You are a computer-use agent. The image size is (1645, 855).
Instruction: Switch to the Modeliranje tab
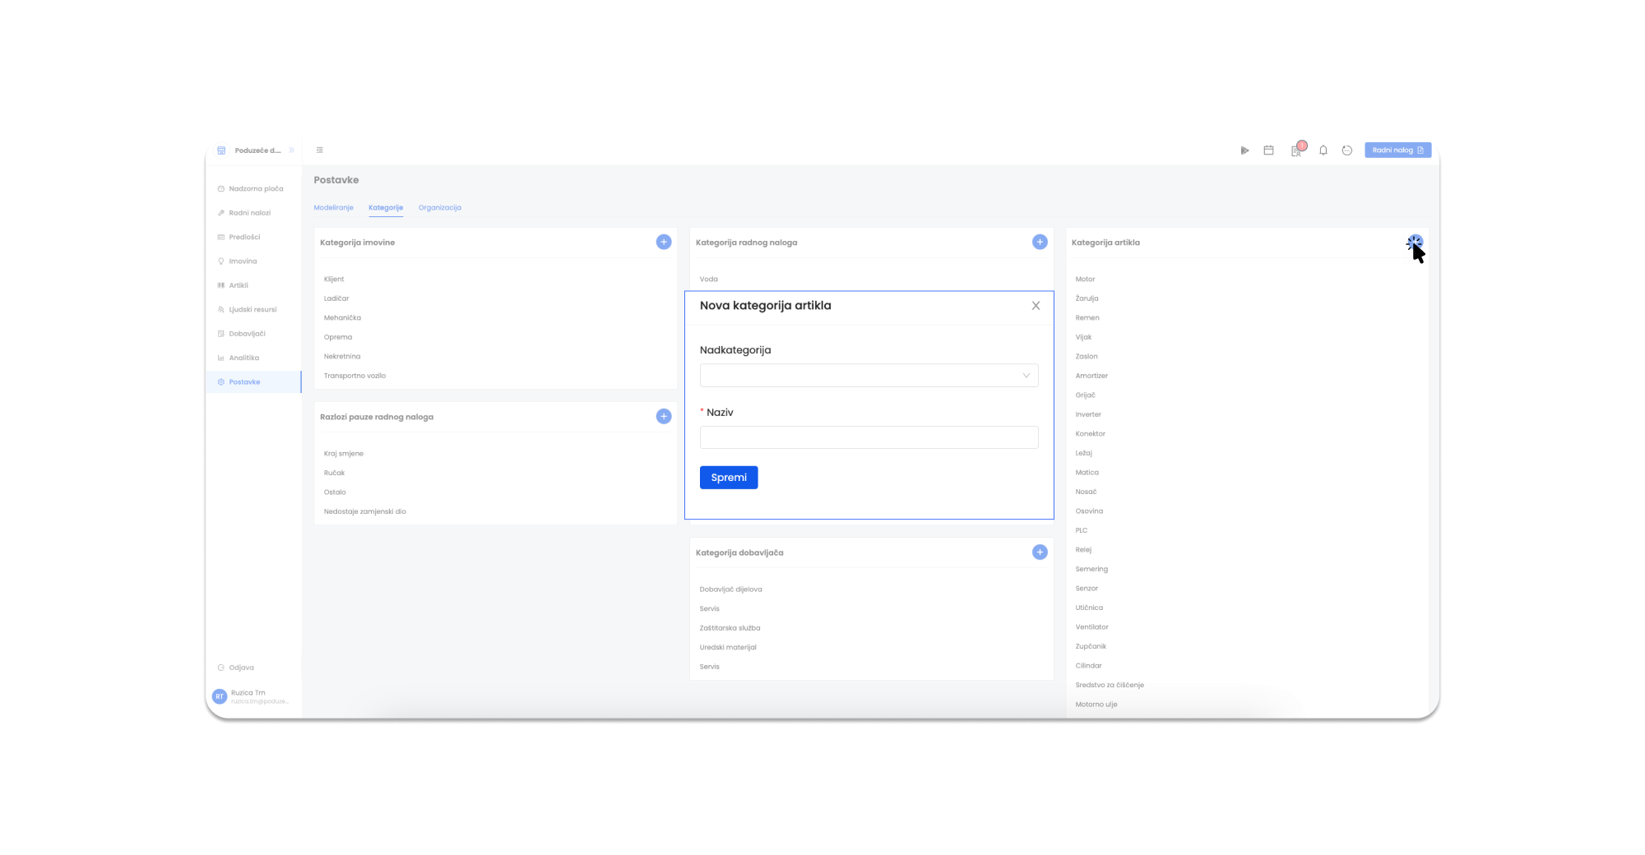click(333, 208)
